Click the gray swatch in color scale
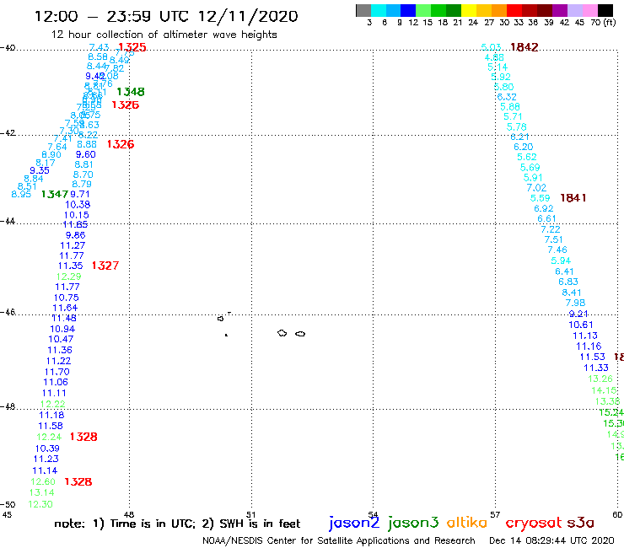 (x=363, y=10)
